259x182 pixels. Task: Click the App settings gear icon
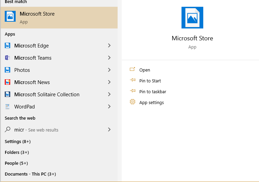pyautogui.click(x=133, y=102)
